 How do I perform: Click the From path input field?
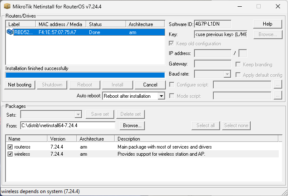(x=68, y=125)
